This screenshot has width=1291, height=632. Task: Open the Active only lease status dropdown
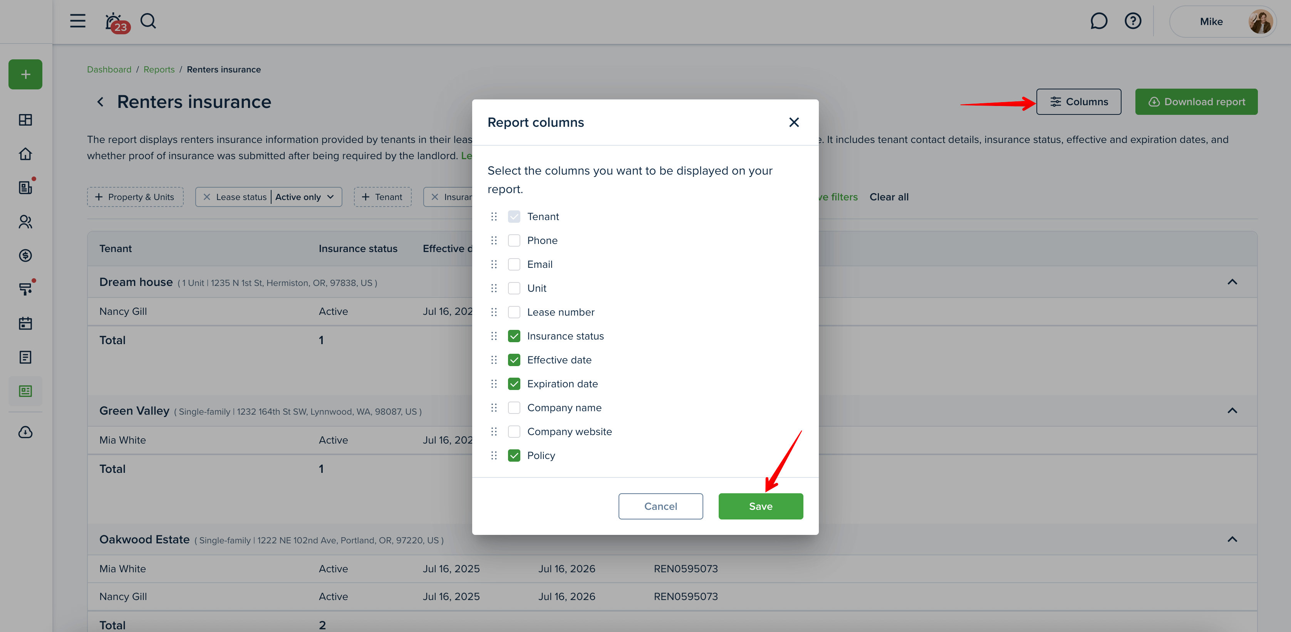pyautogui.click(x=305, y=197)
